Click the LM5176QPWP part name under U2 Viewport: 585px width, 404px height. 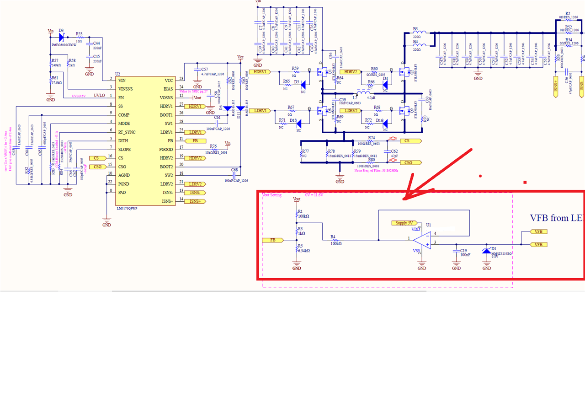pos(127,208)
